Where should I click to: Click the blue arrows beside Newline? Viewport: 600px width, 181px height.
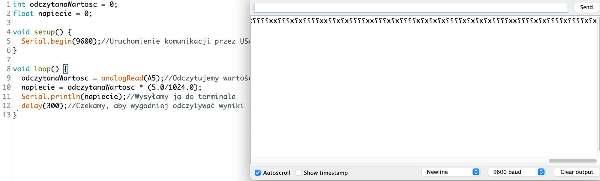pyautogui.click(x=476, y=172)
